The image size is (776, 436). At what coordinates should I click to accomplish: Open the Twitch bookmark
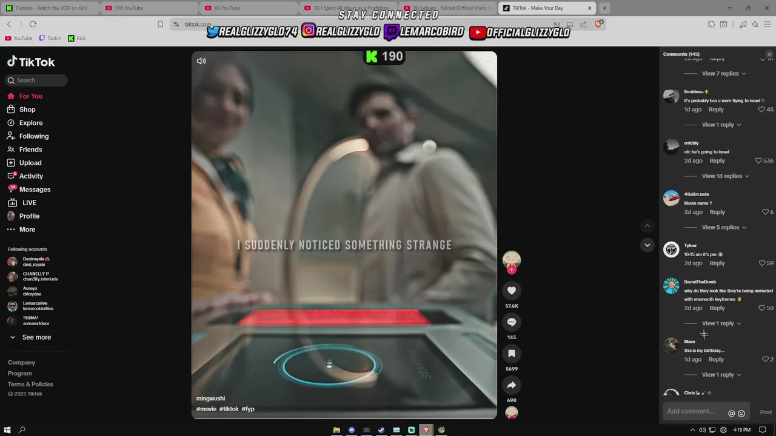[x=50, y=38]
